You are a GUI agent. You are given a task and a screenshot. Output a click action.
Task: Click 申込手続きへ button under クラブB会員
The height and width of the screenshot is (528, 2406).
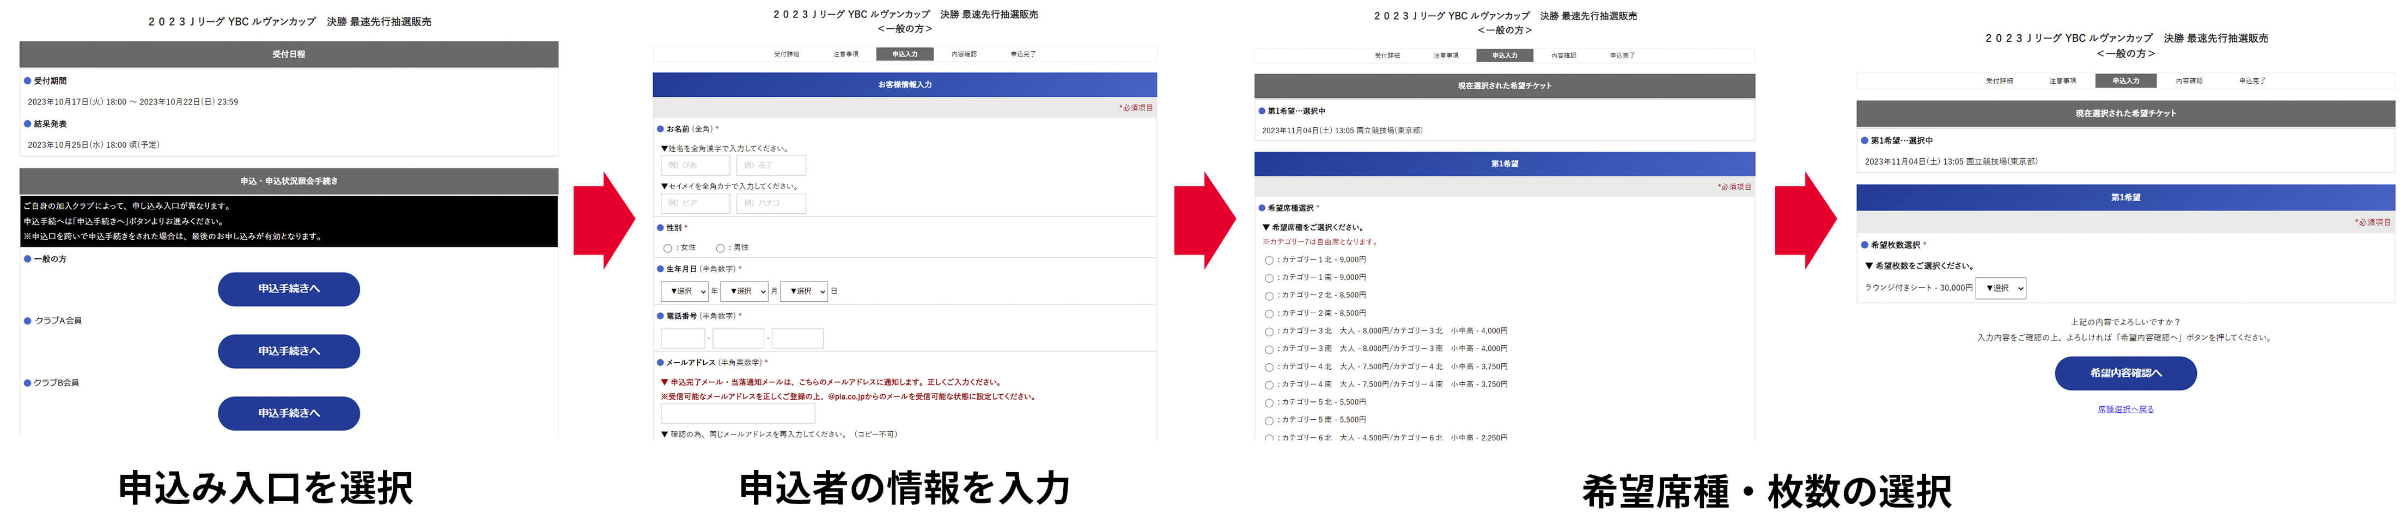289,413
